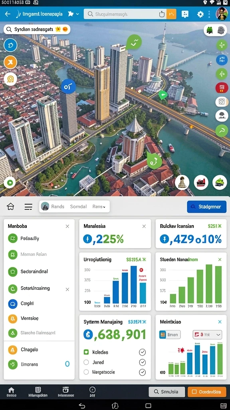
Task: Expand the Rens dropdown
Action: click(x=99, y=207)
